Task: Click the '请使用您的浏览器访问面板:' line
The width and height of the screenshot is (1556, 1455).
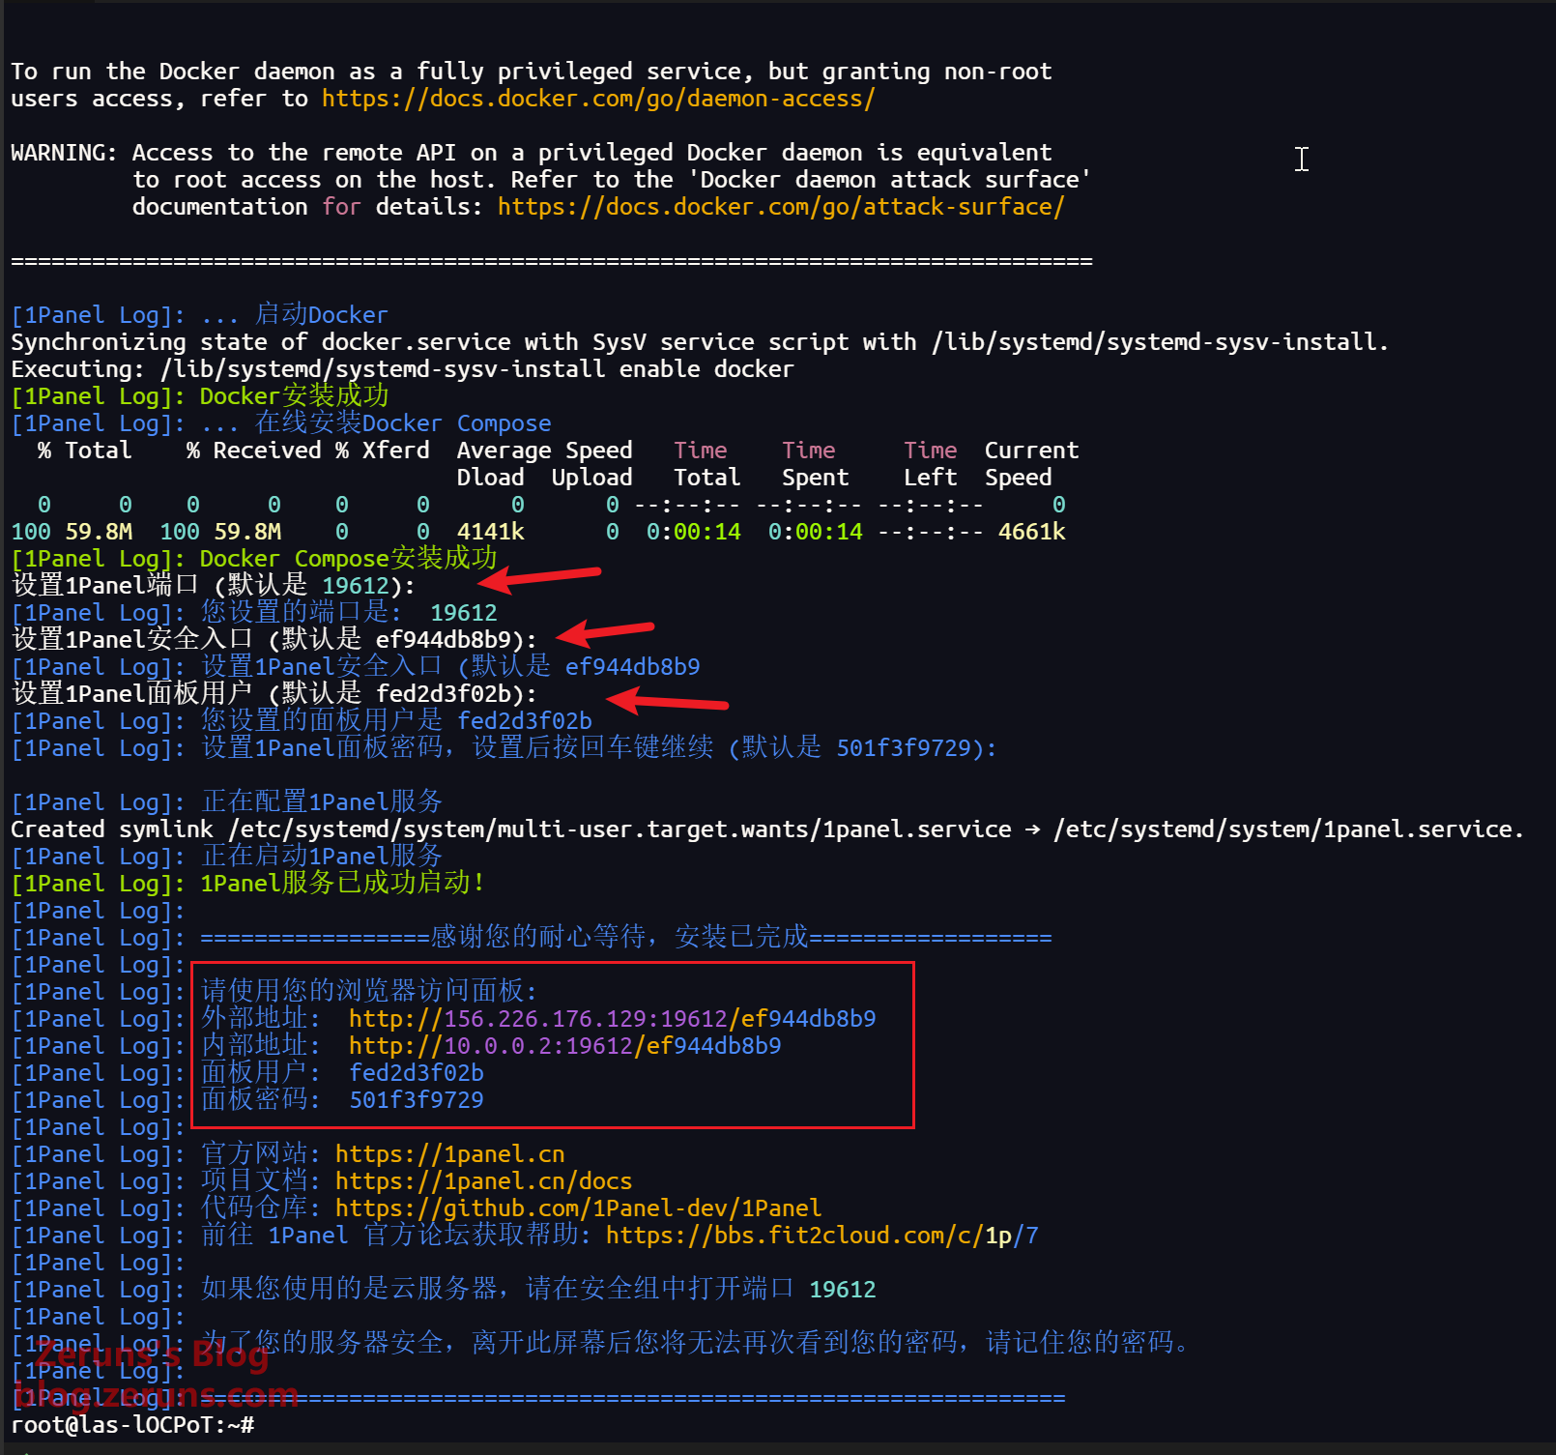Action: point(369,992)
